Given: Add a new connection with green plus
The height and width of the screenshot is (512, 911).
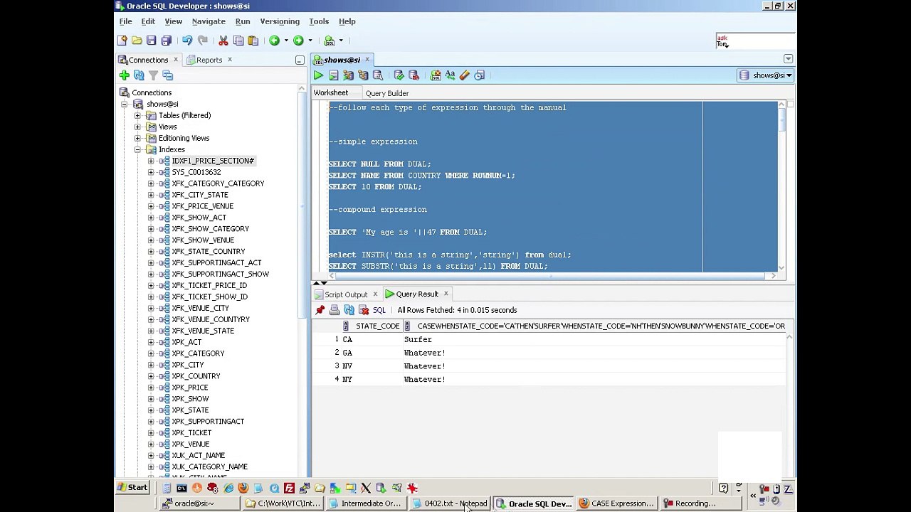Looking at the screenshot, I should point(124,75).
